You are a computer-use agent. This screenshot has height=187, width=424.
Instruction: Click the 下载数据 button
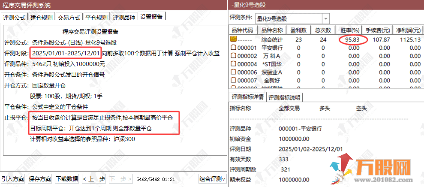67,179
